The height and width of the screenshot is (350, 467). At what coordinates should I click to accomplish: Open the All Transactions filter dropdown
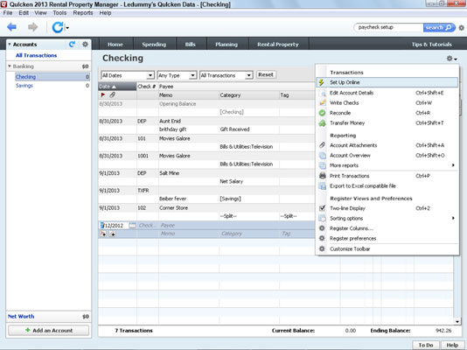(249, 75)
